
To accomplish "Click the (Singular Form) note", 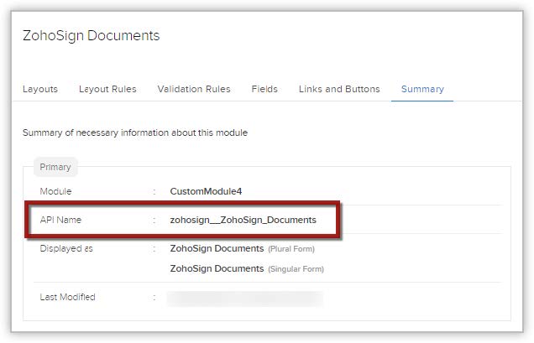I will point(296,269).
